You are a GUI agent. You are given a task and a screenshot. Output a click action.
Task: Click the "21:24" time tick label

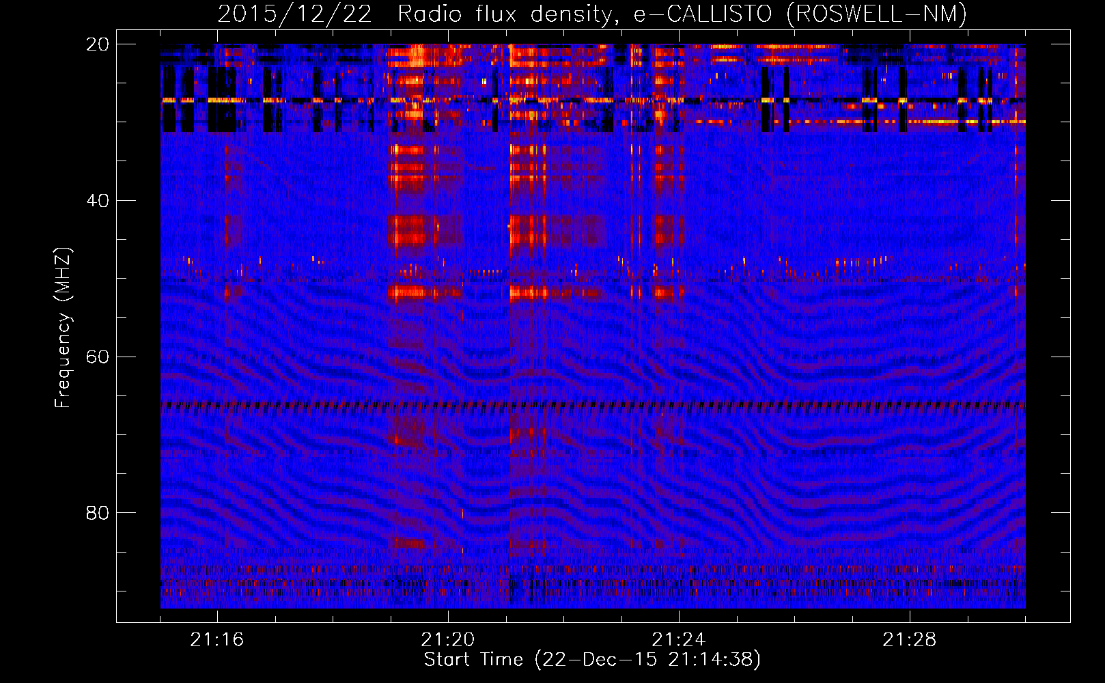[679, 640]
